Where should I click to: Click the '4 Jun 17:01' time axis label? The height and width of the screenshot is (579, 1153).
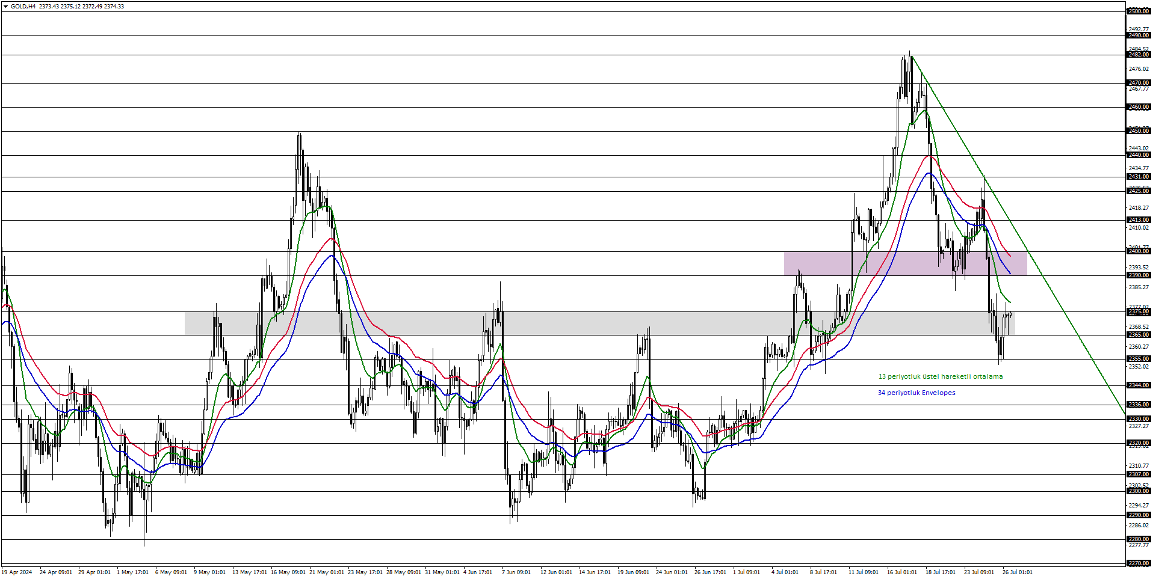pyautogui.click(x=478, y=572)
